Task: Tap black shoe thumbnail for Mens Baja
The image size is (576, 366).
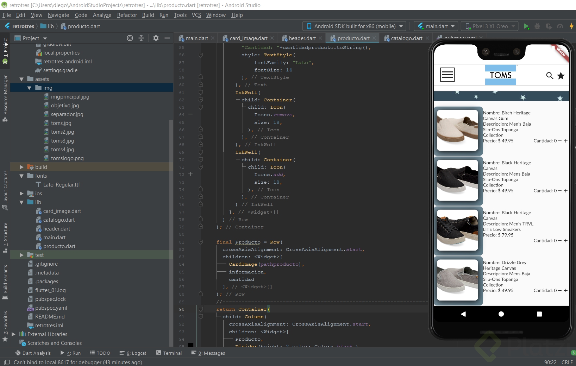Action: pos(457,180)
